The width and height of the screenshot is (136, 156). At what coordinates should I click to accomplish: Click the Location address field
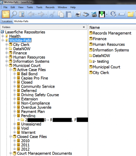click(75, 21)
